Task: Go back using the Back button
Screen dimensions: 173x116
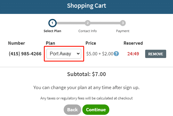Action: 72,109
